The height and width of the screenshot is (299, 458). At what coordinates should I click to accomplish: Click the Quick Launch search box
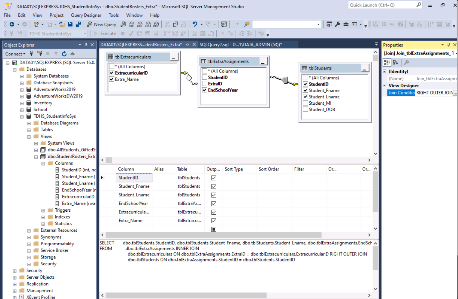click(x=385, y=5)
